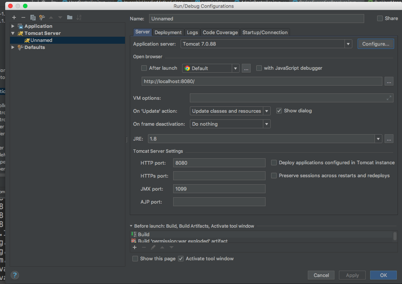Remove selected configuration with minus icon

point(23,17)
